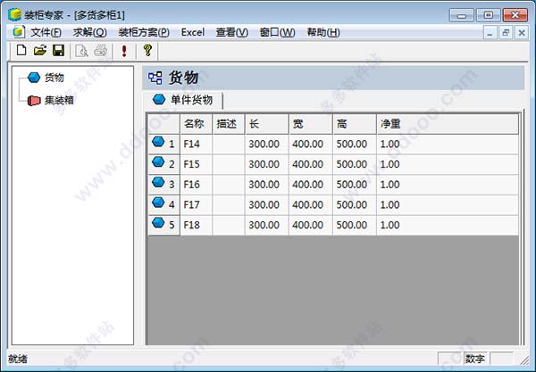Click the 长 column header
This screenshot has height=372, width=536.
tap(266, 124)
